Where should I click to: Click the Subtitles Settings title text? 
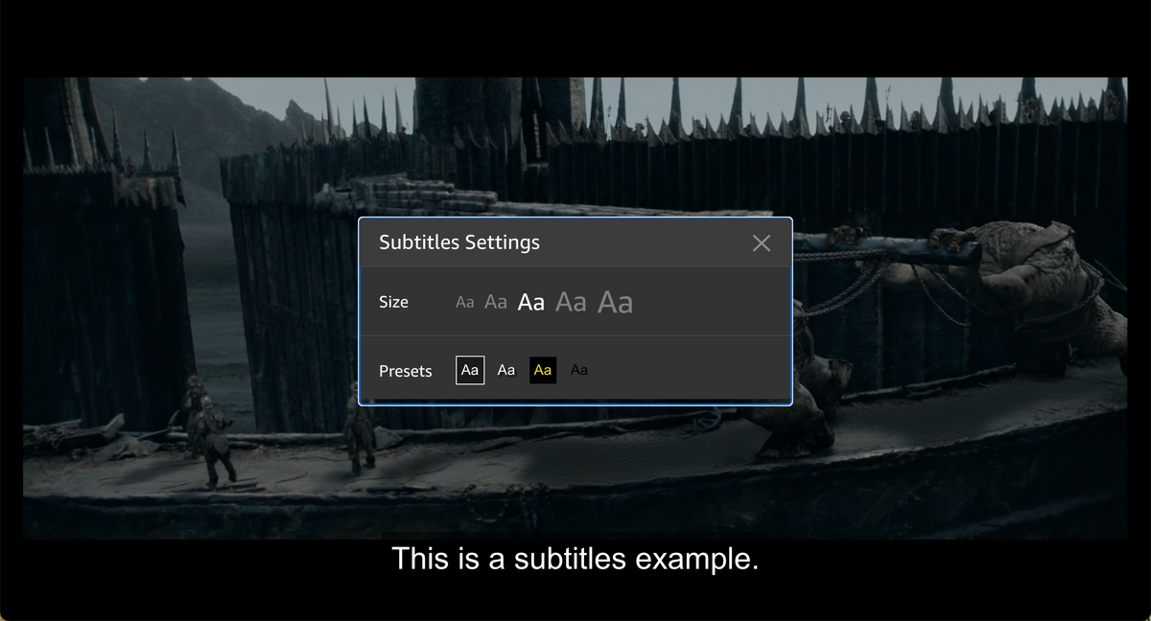tap(458, 242)
